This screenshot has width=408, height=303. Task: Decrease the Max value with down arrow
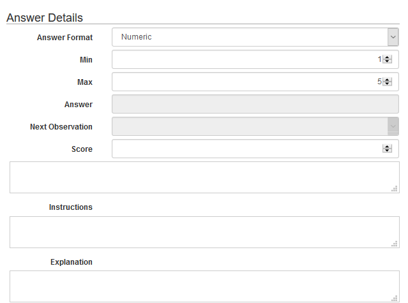[x=387, y=84]
